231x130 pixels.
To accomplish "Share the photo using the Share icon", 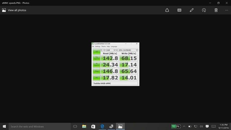I will (x=167, y=10).
